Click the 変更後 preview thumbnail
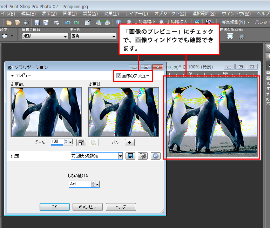This screenshot has height=228, width=270. point(123,112)
